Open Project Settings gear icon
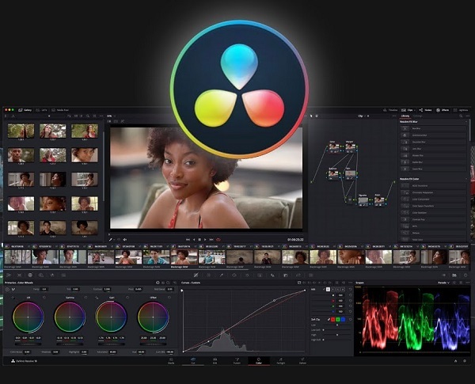The width and height of the screenshot is (475, 384). 465,361
